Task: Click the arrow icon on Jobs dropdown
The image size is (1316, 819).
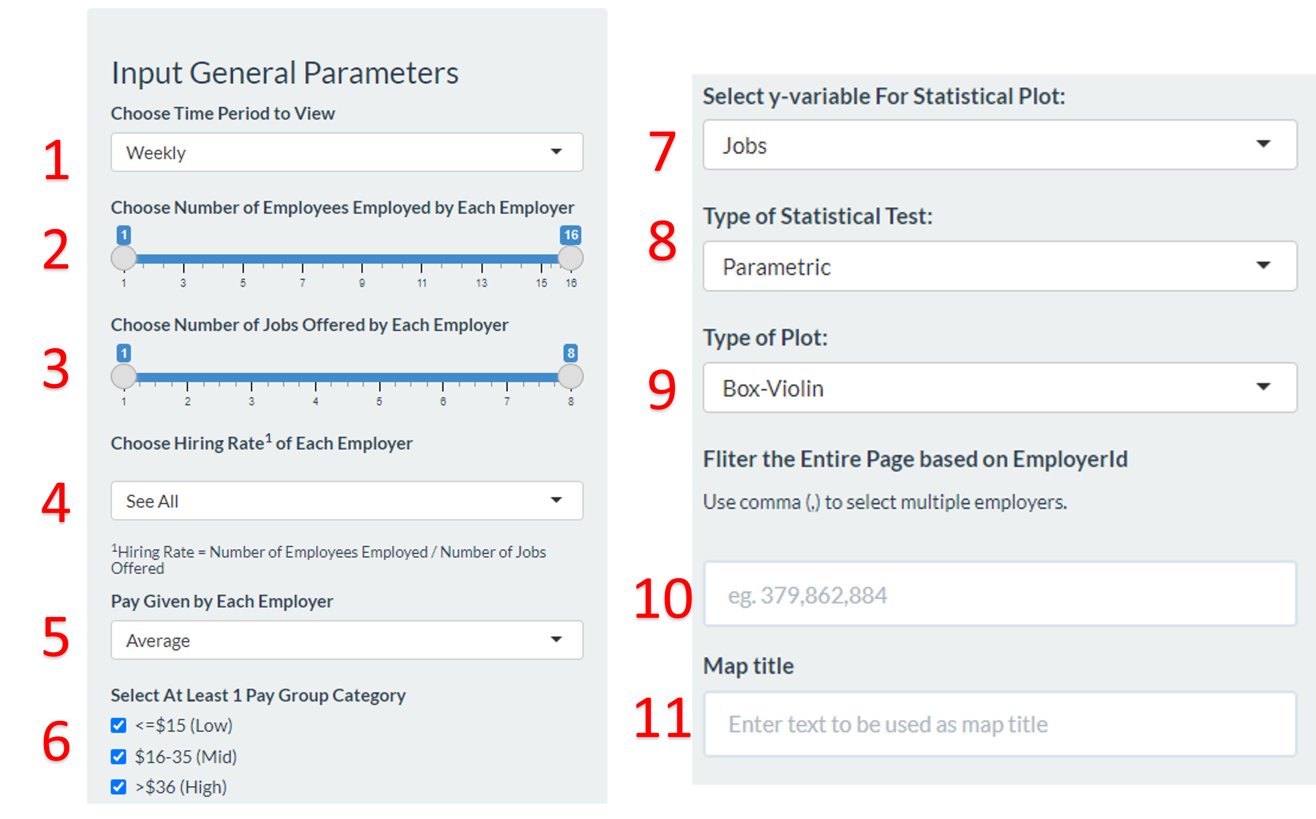Action: tap(1263, 144)
